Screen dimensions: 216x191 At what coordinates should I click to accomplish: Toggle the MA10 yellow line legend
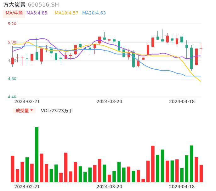tap(66, 13)
